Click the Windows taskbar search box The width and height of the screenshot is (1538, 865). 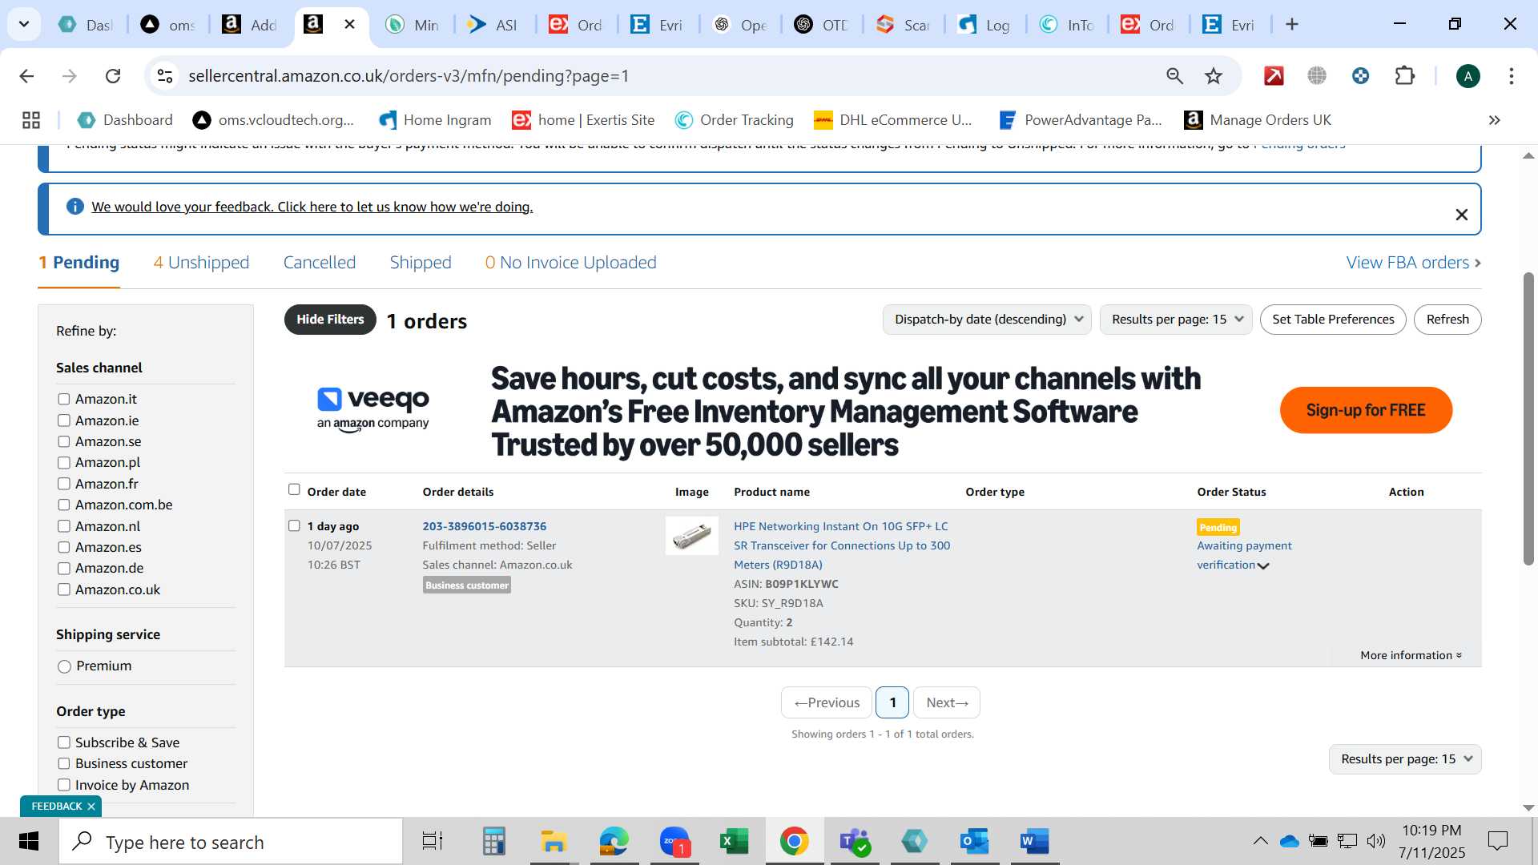231,842
